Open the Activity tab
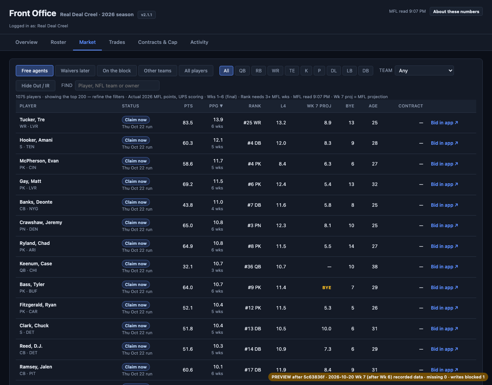Viewport: 492px width, 385px height. pos(199,42)
